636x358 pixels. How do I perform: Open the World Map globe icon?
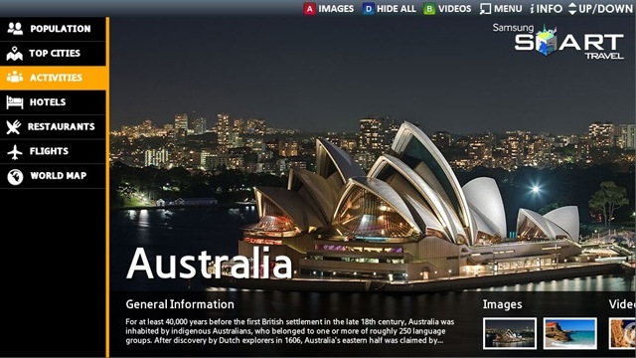(x=15, y=177)
